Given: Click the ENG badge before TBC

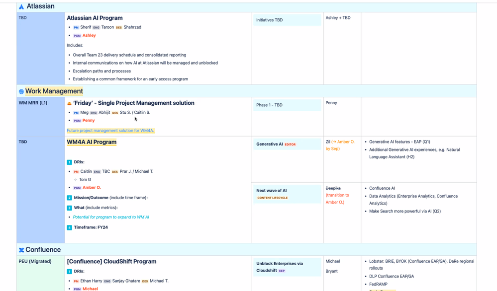Looking at the screenshot, I should [97, 172].
